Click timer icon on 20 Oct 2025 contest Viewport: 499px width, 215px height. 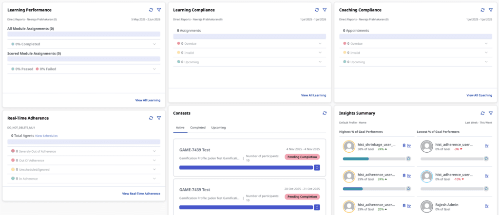(x=317, y=207)
